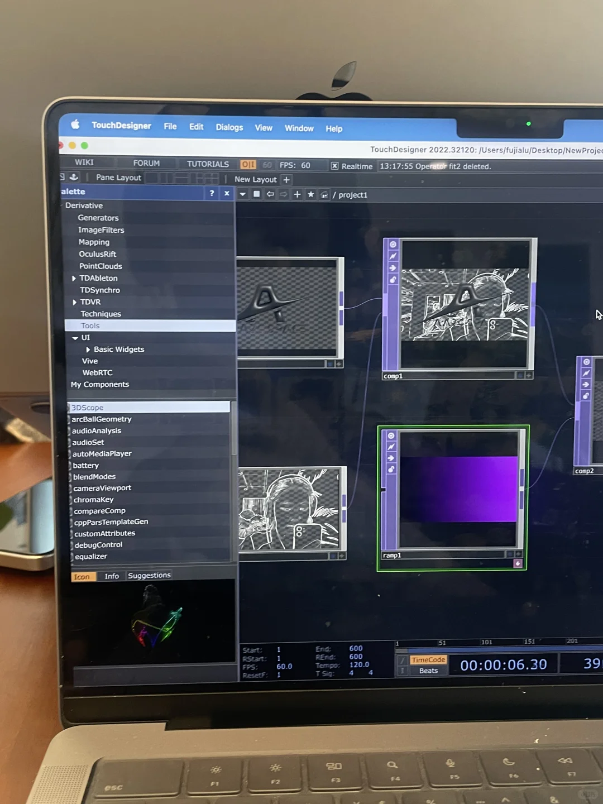
Task: Select blendModes in the component list
Action: [94, 477]
